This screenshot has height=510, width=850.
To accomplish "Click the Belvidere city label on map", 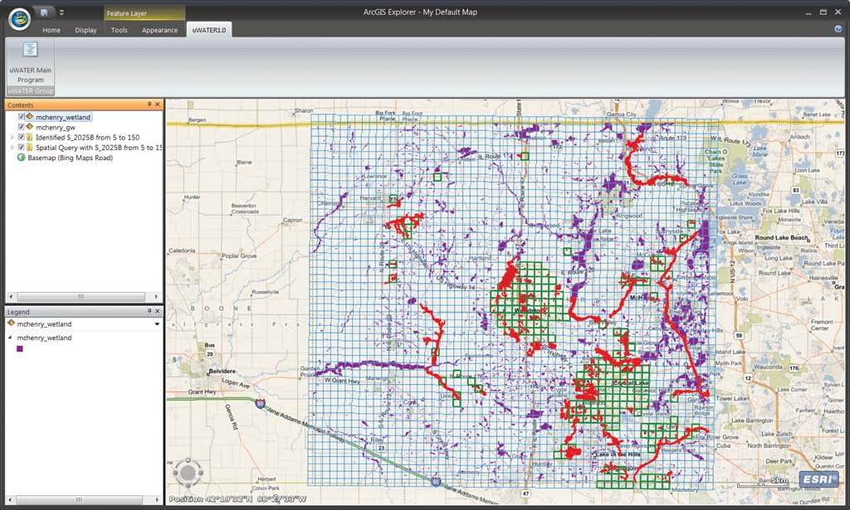I will (222, 372).
